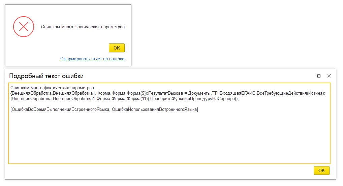
Task: Select the error line containing 'Форма(5)'
Action: pyautogui.click(x=168, y=93)
